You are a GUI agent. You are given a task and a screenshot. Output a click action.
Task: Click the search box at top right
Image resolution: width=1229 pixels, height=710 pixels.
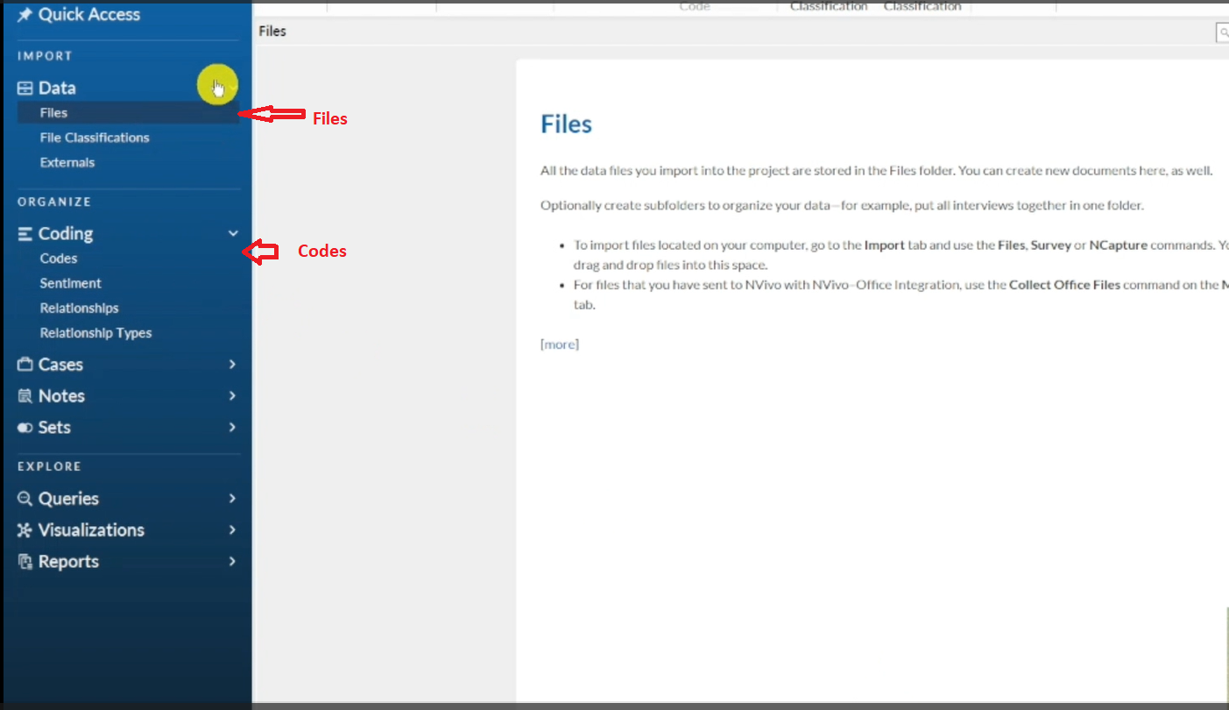1222,32
